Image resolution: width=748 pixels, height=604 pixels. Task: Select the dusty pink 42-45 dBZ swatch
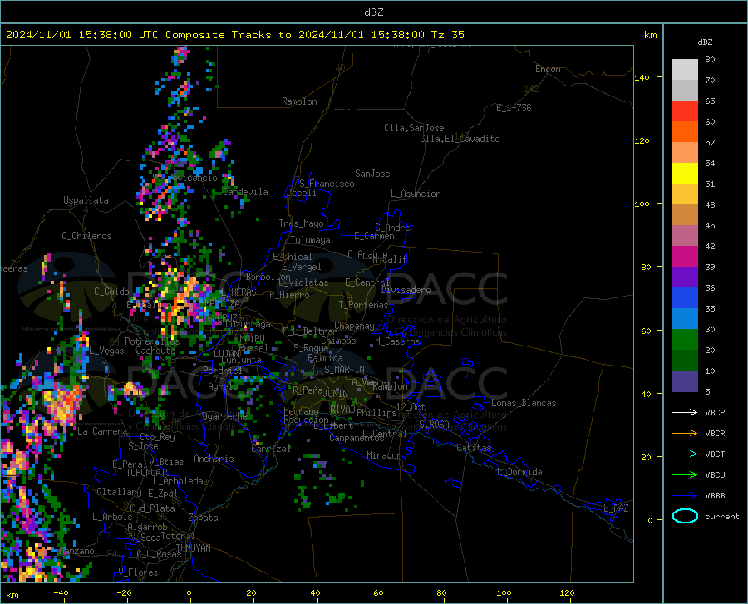685,236
